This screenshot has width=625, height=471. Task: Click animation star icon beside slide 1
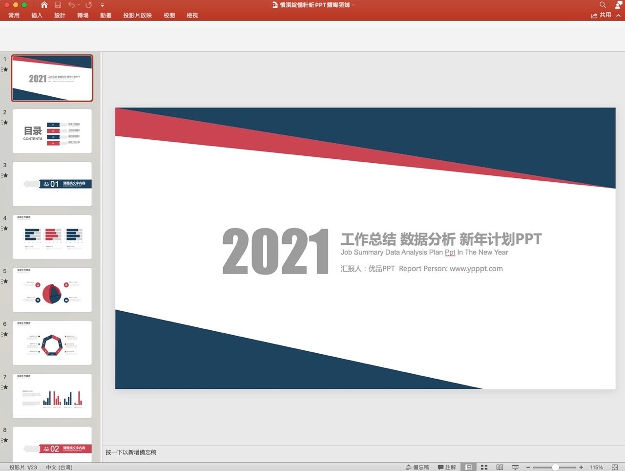(5, 69)
